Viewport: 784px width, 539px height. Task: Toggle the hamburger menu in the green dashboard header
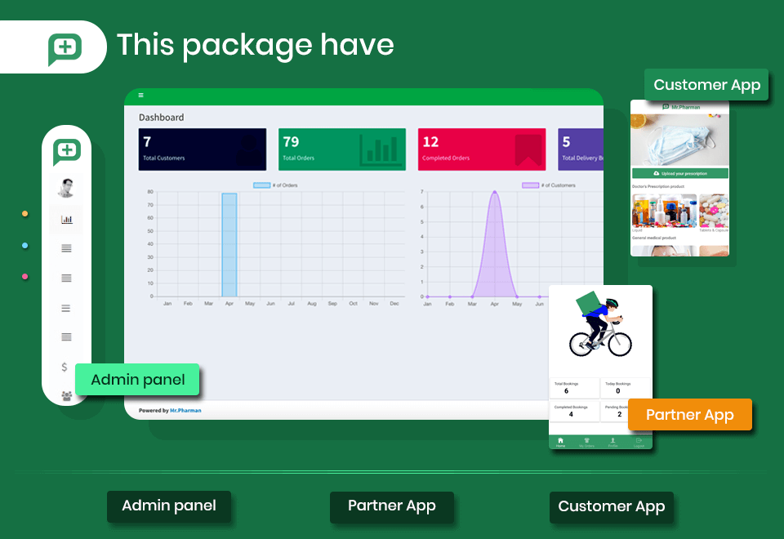coord(141,95)
